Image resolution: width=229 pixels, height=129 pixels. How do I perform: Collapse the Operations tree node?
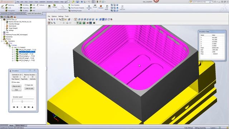click(1, 41)
